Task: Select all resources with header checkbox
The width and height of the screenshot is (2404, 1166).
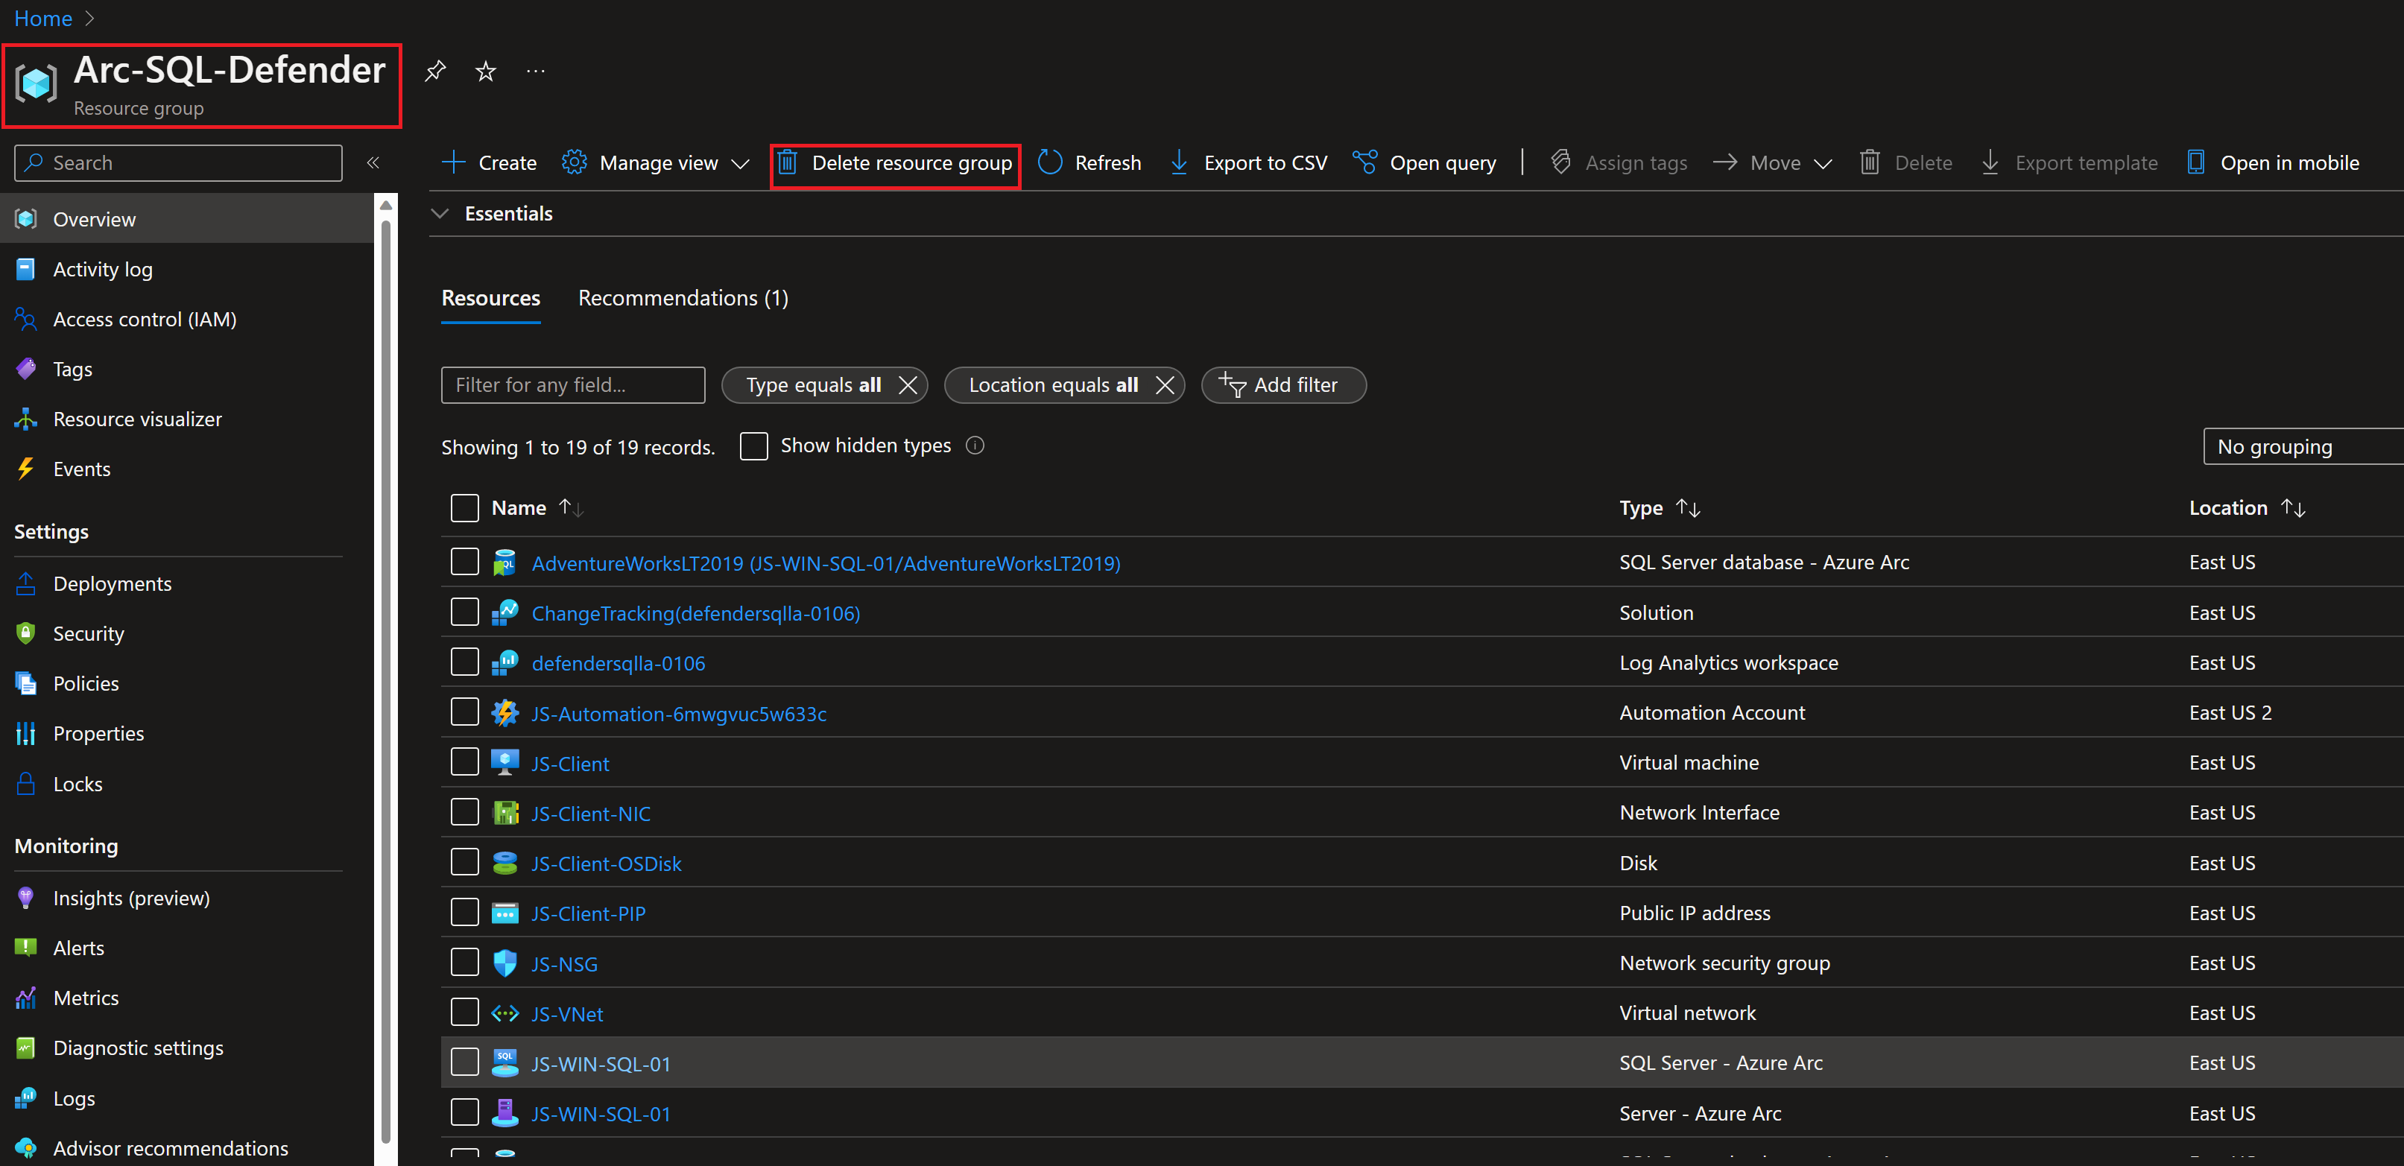Action: tap(464, 508)
